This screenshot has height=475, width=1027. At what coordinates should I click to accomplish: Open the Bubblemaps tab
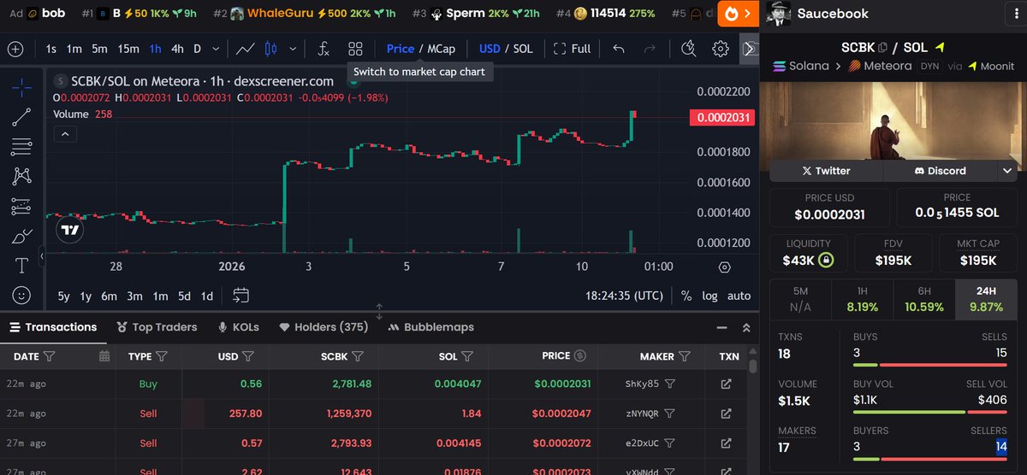[430, 327]
